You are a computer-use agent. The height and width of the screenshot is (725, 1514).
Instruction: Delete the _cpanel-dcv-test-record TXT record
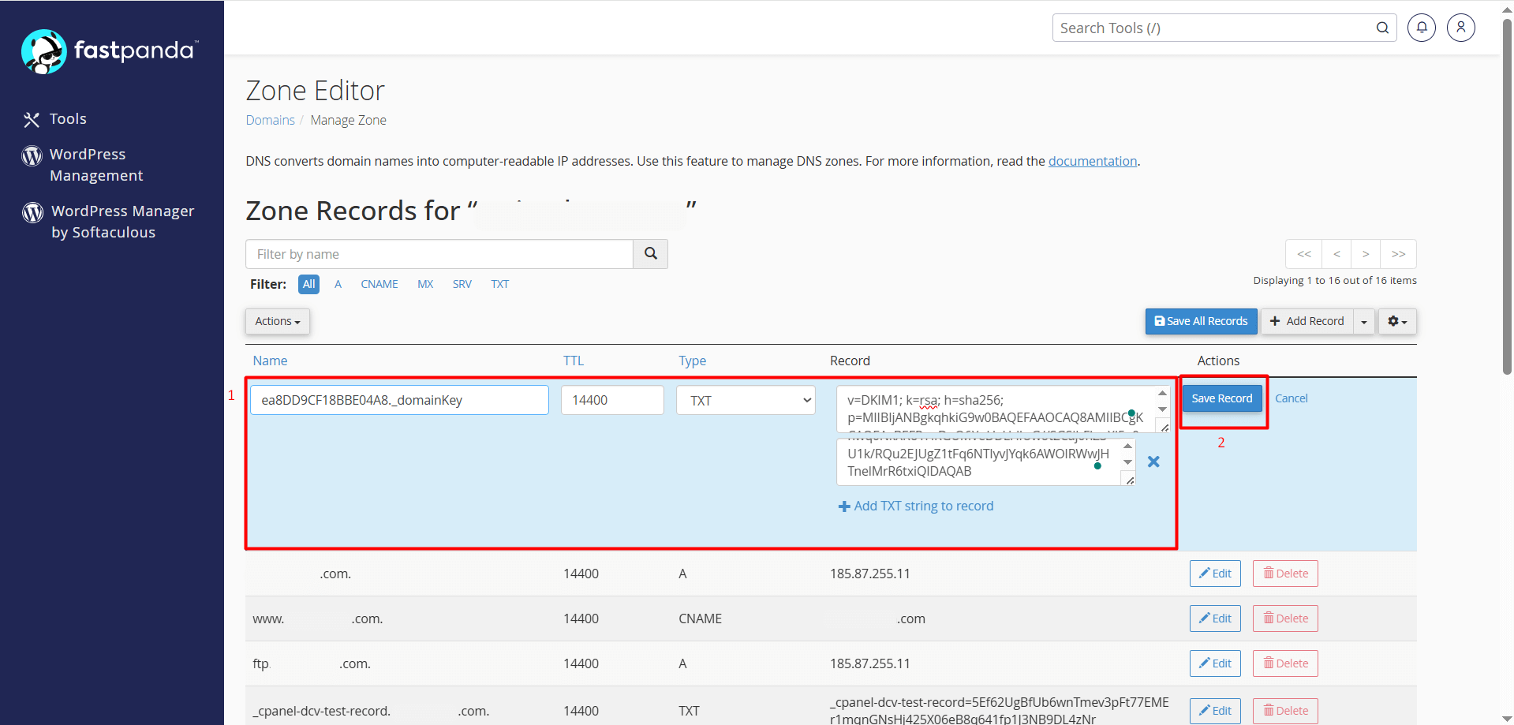[1285, 711]
